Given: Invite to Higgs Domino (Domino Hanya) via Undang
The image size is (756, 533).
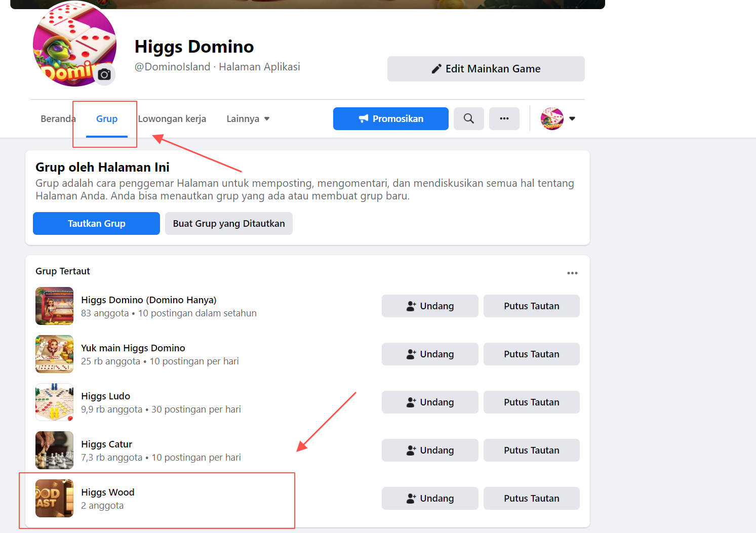Looking at the screenshot, I should click(x=430, y=306).
